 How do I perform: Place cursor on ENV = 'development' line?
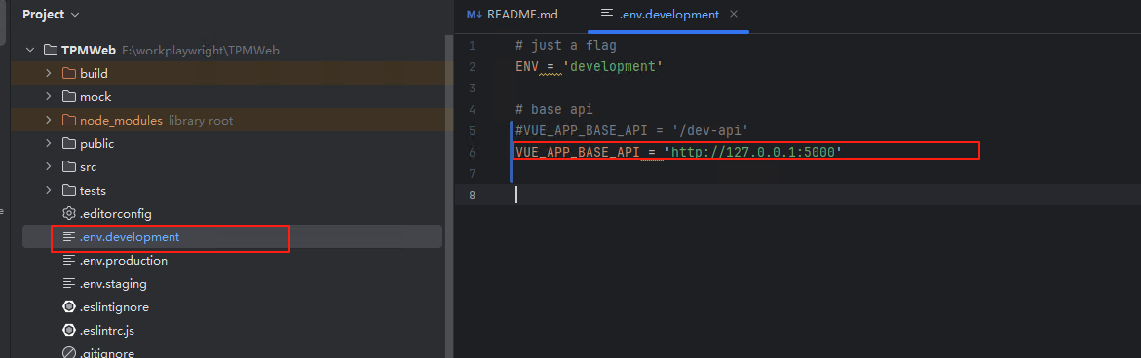589,67
